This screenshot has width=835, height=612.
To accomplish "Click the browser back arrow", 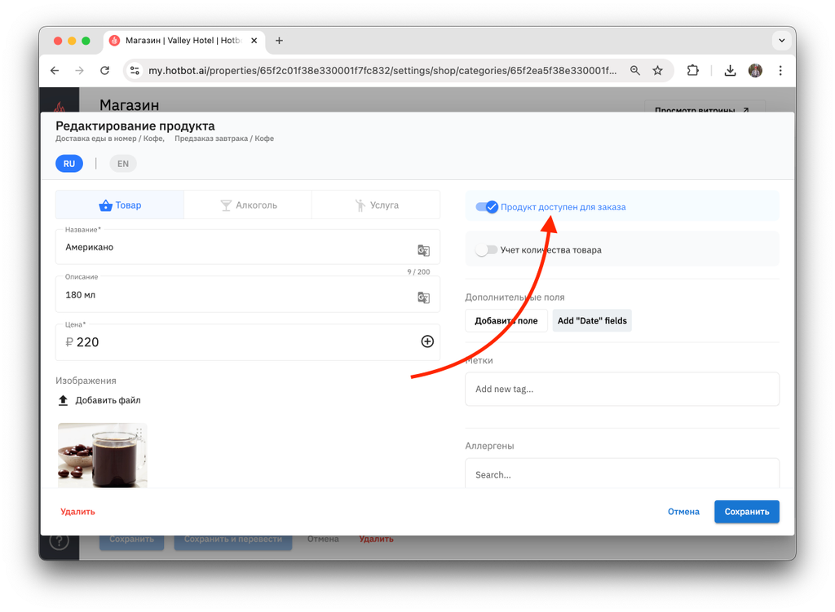I will point(55,70).
